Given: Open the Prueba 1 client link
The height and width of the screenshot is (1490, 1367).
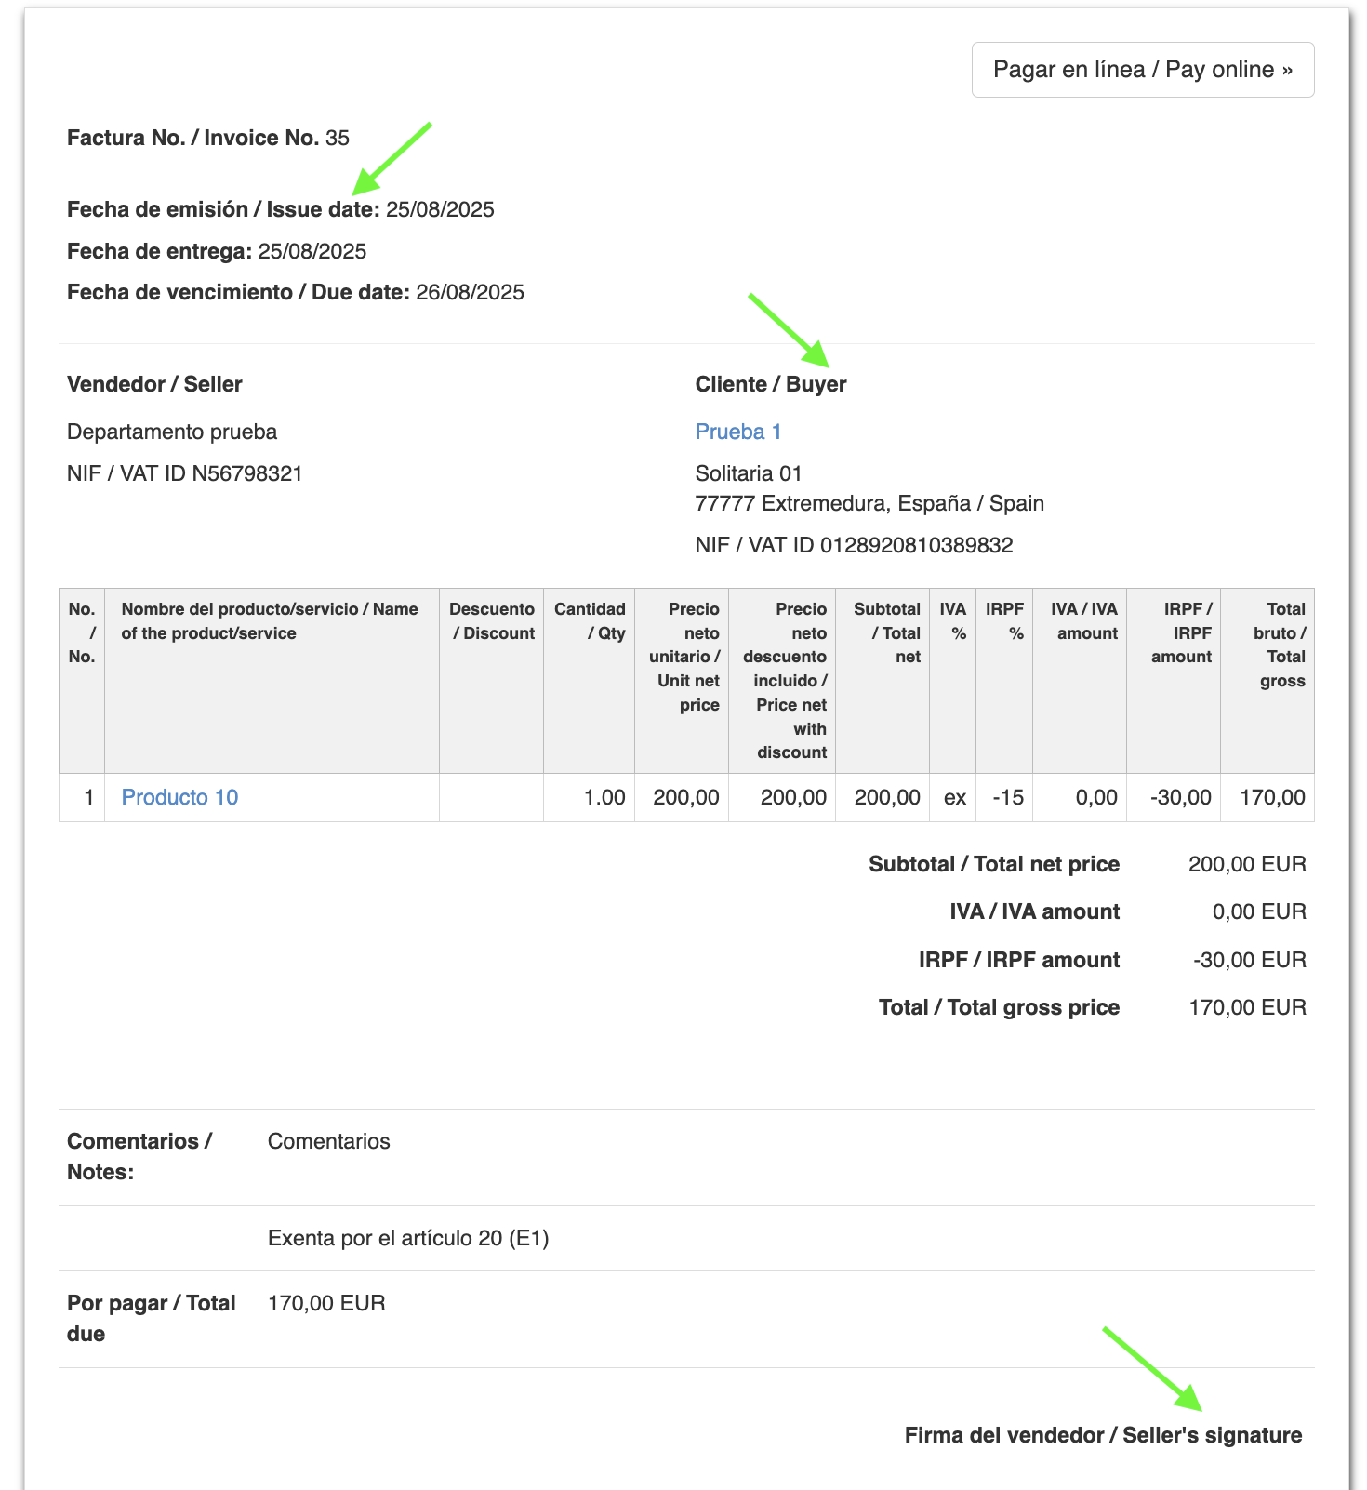Looking at the screenshot, I should click(737, 432).
